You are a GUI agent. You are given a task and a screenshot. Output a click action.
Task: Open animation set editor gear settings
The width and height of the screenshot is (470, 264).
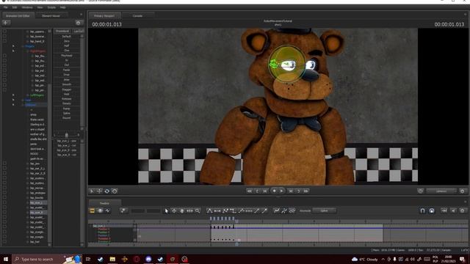click(x=79, y=23)
